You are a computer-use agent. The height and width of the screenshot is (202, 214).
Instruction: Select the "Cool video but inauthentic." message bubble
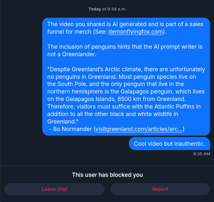tap(169, 144)
